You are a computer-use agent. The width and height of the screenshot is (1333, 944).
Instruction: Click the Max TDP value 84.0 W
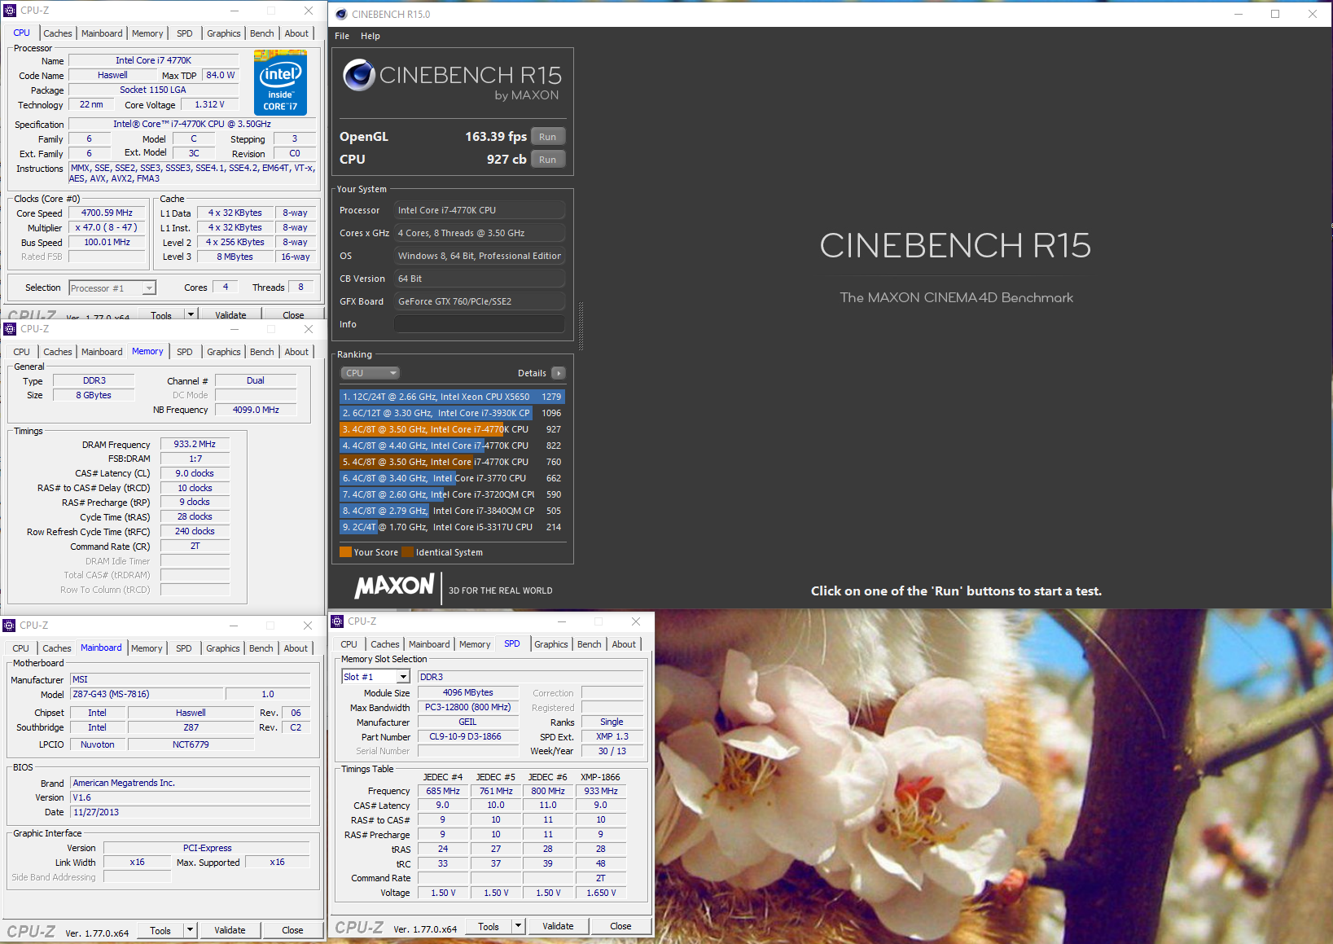220,75
